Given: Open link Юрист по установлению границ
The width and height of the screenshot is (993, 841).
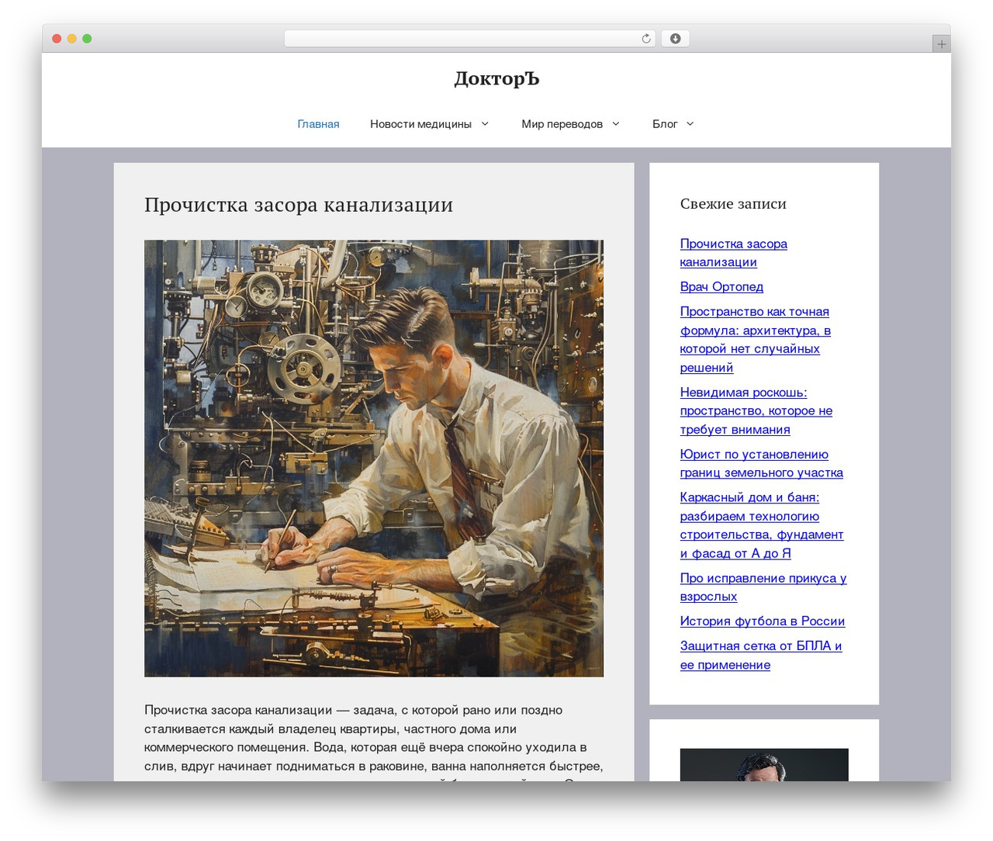Looking at the screenshot, I should [x=761, y=463].
